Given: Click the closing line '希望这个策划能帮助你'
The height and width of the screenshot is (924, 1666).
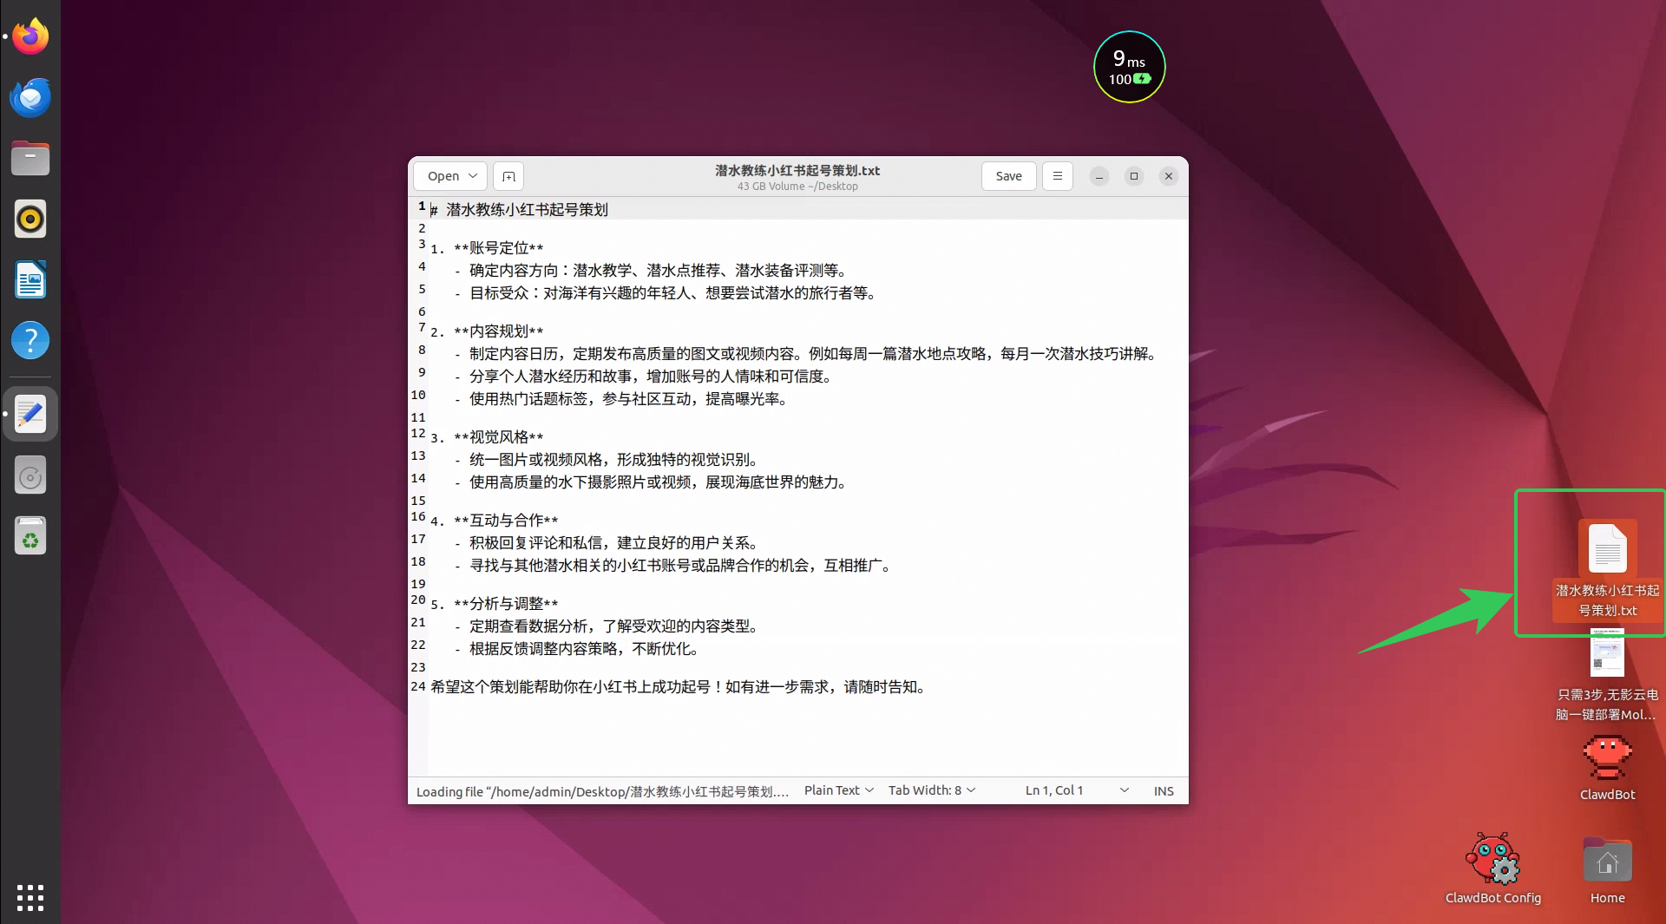Looking at the screenshot, I should tap(679, 687).
